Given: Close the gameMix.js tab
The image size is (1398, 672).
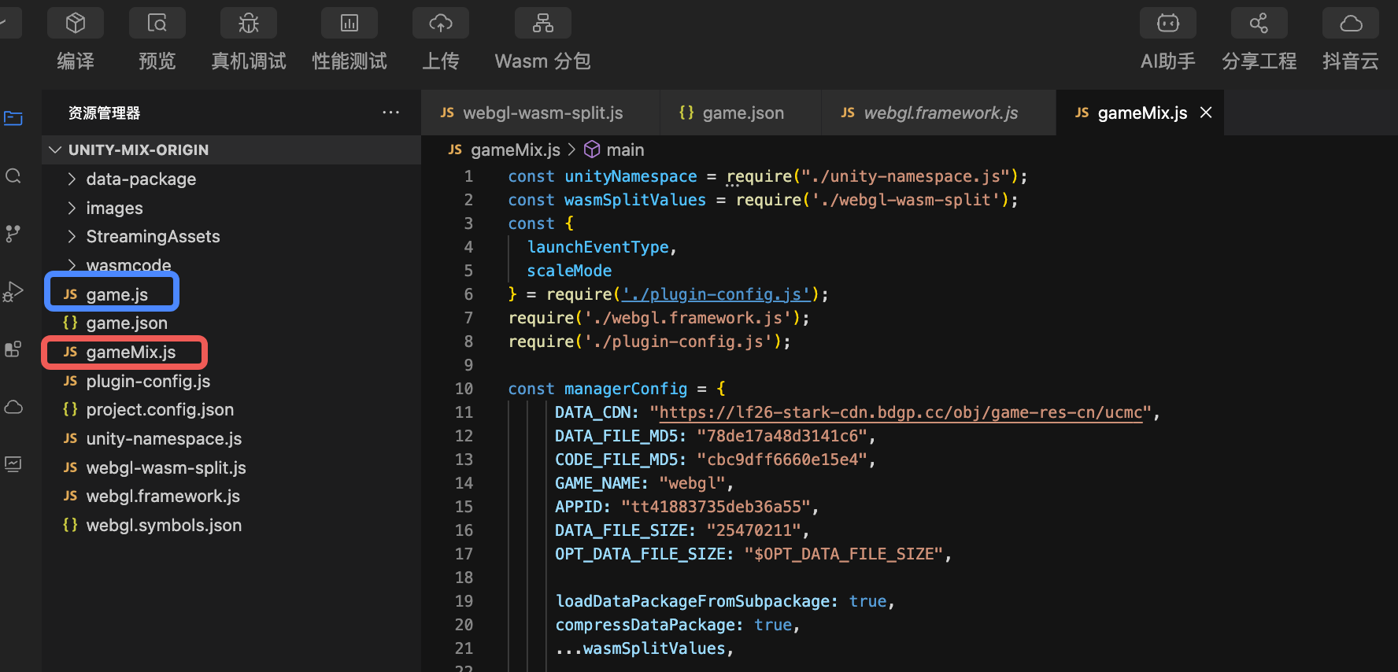Looking at the screenshot, I should point(1206,113).
